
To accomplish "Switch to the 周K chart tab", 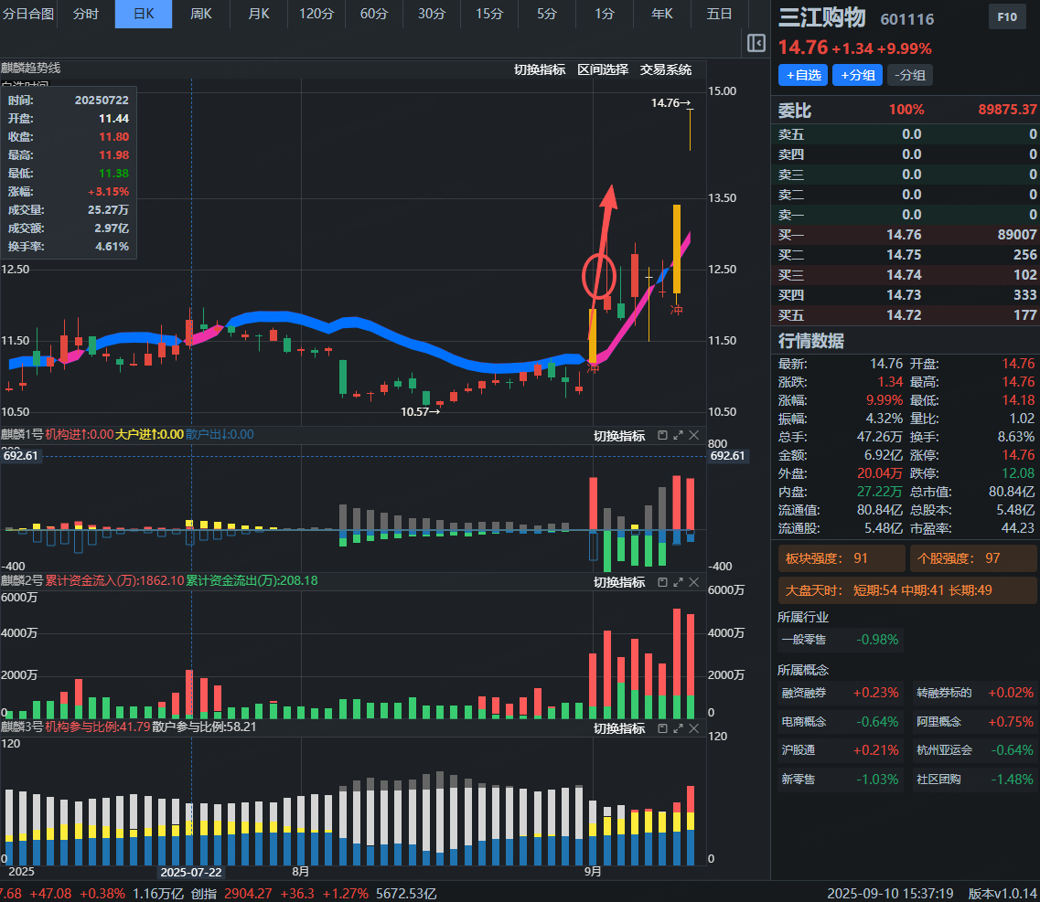I will point(200,14).
